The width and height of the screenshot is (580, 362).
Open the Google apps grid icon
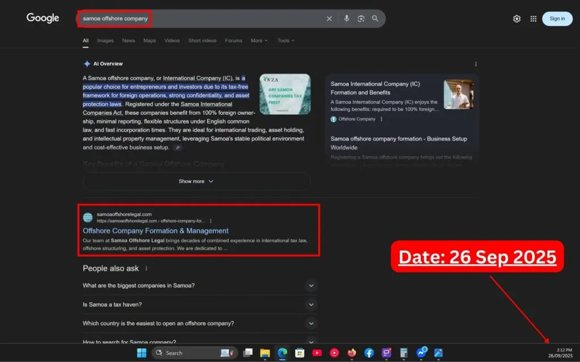coord(533,19)
